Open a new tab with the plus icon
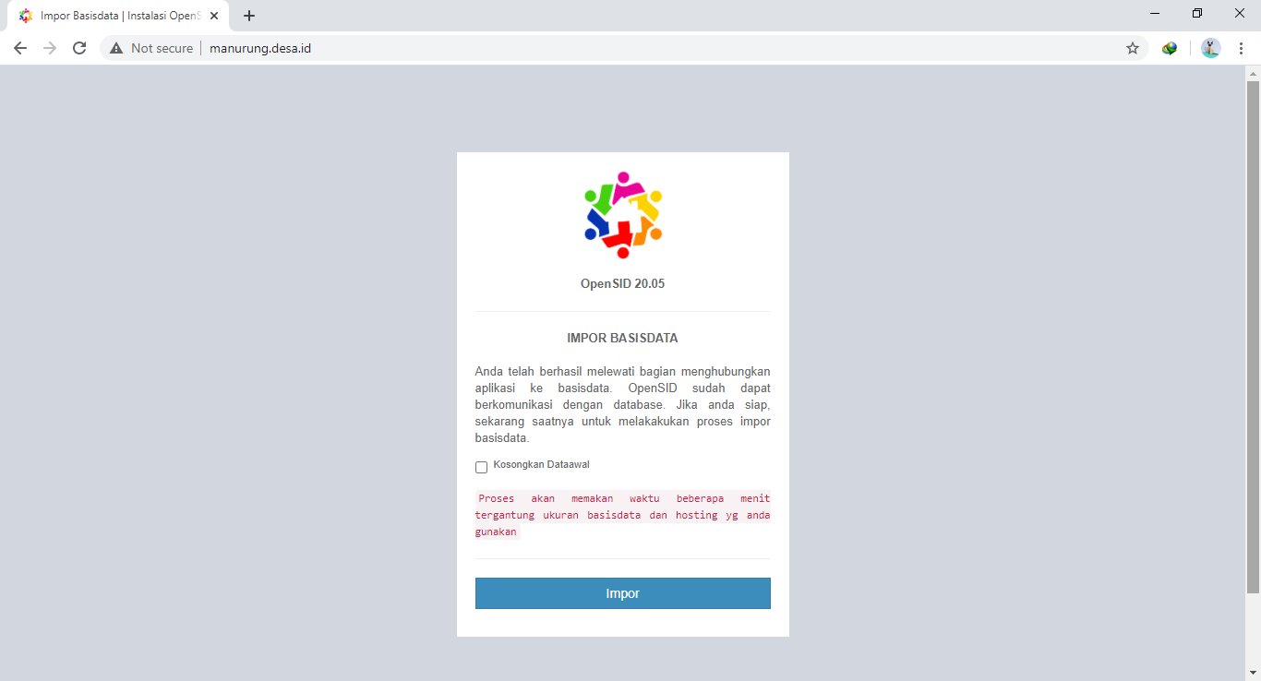This screenshot has height=681, width=1261. click(x=249, y=16)
